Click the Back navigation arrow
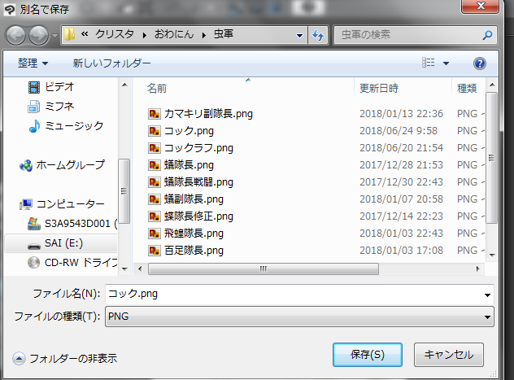The image size is (514, 380). (15, 36)
